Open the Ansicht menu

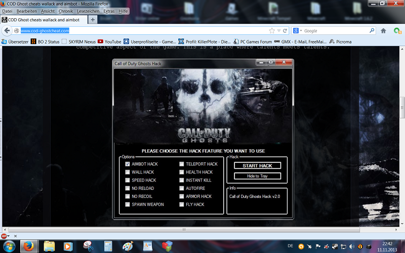point(48,11)
